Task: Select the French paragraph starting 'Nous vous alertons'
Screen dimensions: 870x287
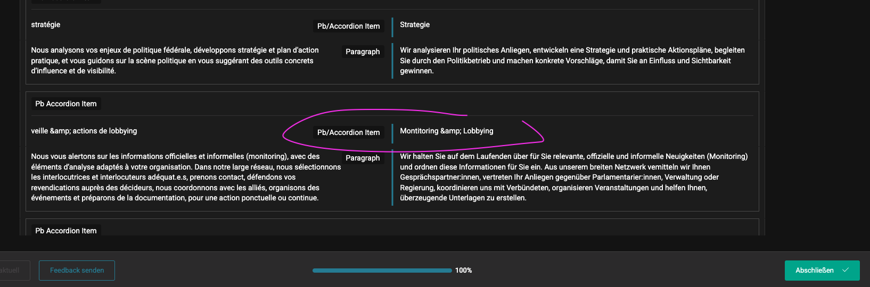Action: click(186, 177)
